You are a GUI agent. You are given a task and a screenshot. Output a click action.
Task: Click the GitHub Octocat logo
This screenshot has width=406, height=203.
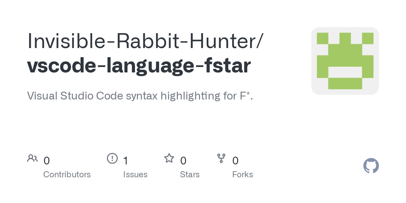point(371,166)
